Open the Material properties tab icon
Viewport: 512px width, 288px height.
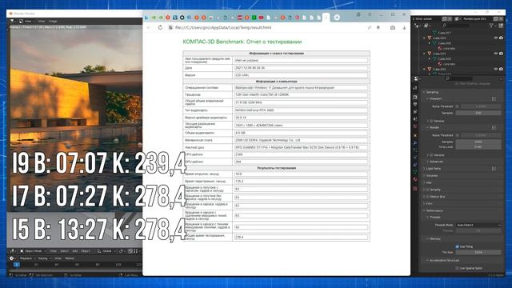pyautogui.click(x=415, y=179)
